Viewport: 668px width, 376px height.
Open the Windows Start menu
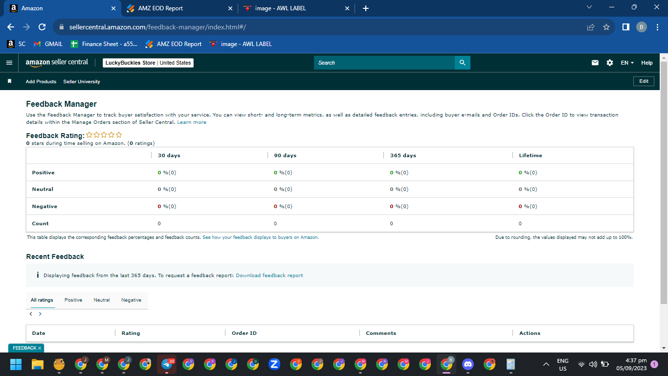pyautogui.click(x=16, y=364)
